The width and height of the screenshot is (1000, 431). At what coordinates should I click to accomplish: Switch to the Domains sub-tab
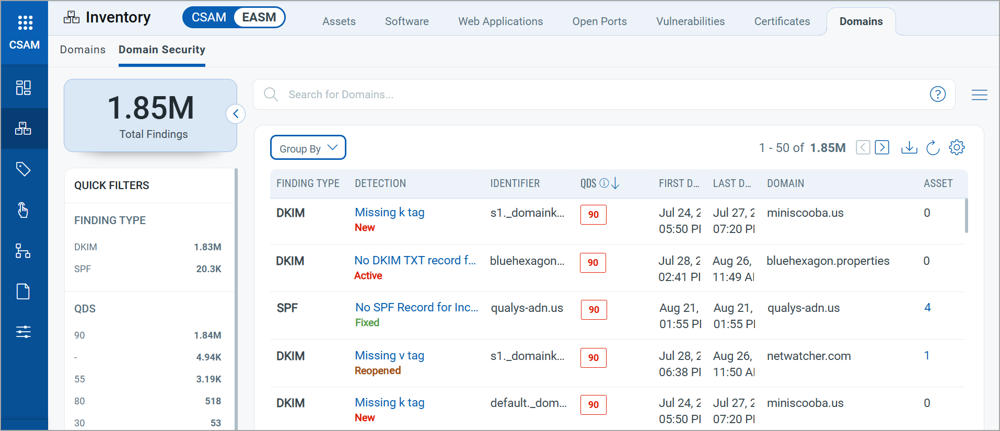tap(83, 50)
